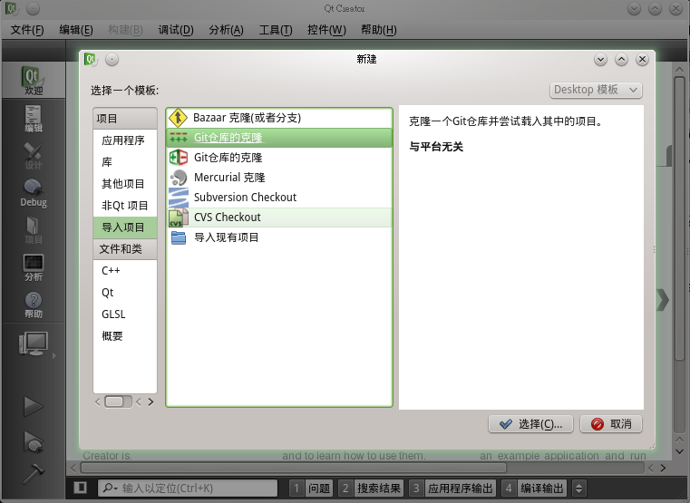Click the green Run button
690x503 pixels.
[33, 406]
